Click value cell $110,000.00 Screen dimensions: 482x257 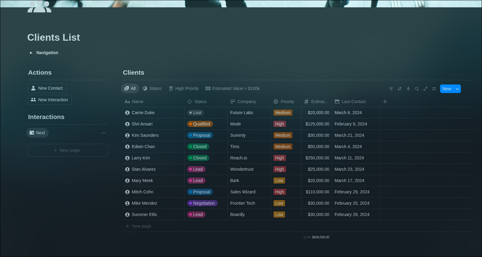coord(317,192)
